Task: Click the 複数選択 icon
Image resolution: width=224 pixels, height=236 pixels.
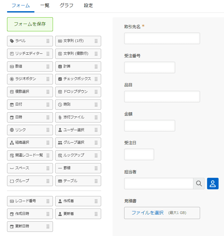Action: 12,92
